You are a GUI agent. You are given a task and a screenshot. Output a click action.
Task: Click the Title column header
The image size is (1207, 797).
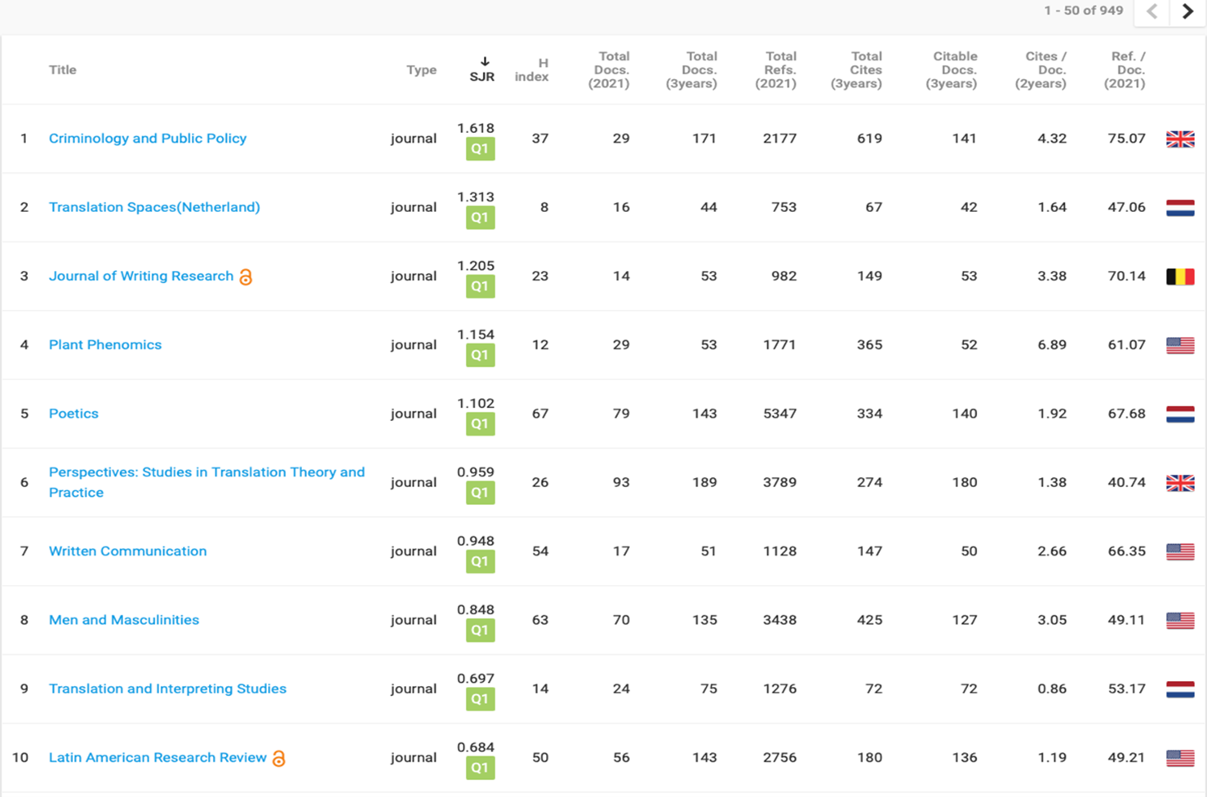(63, 70)
